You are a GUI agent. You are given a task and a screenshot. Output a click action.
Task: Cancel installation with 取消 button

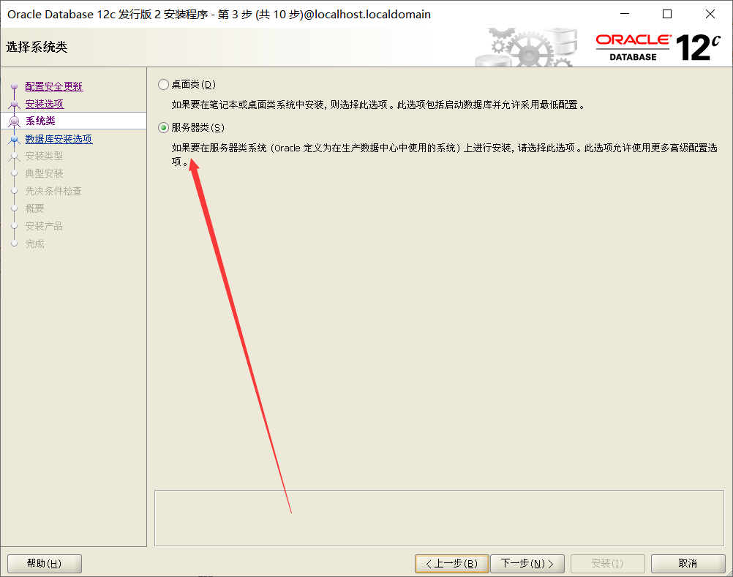688,563
